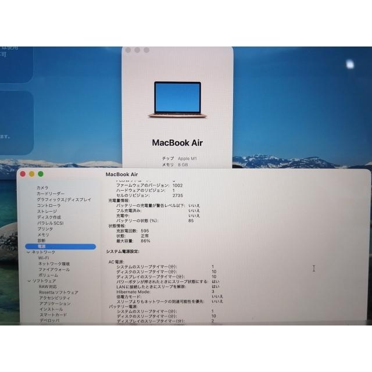
Task: Select スマートカード in the sidebar
Action: (x=53, y=315)
